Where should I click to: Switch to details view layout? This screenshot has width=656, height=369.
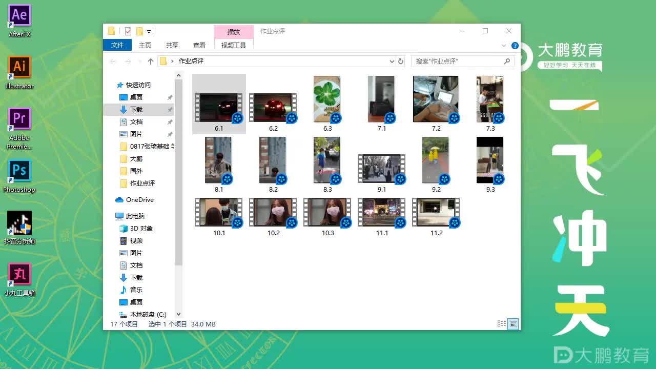click(502, 324)
